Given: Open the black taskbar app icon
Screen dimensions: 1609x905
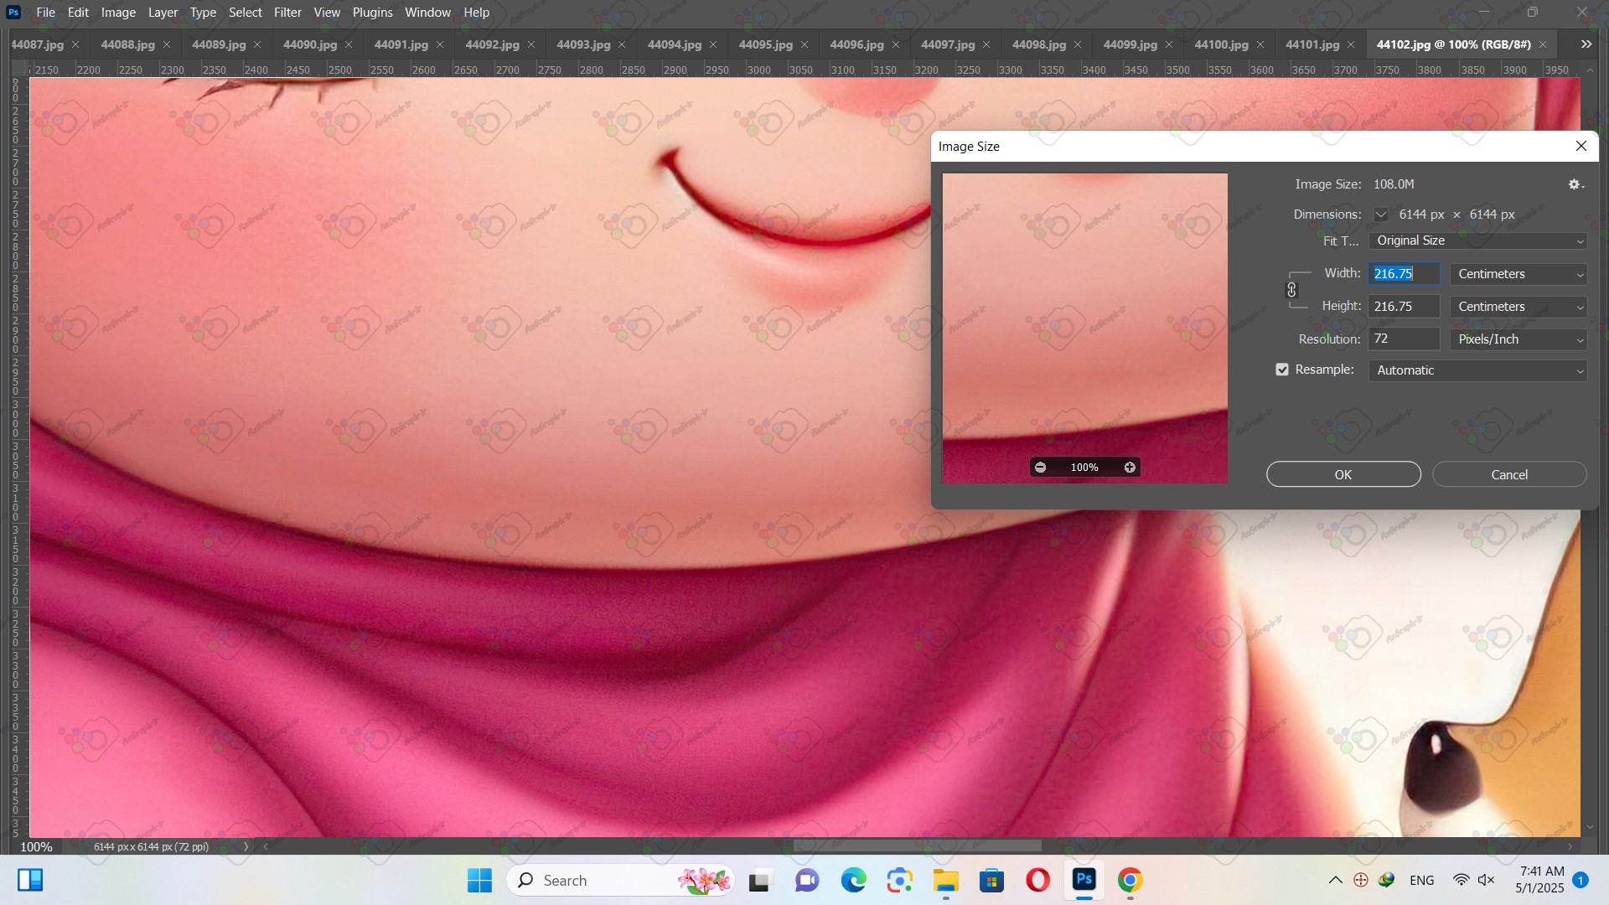Looking at the screenshot, I should [759, 880].
